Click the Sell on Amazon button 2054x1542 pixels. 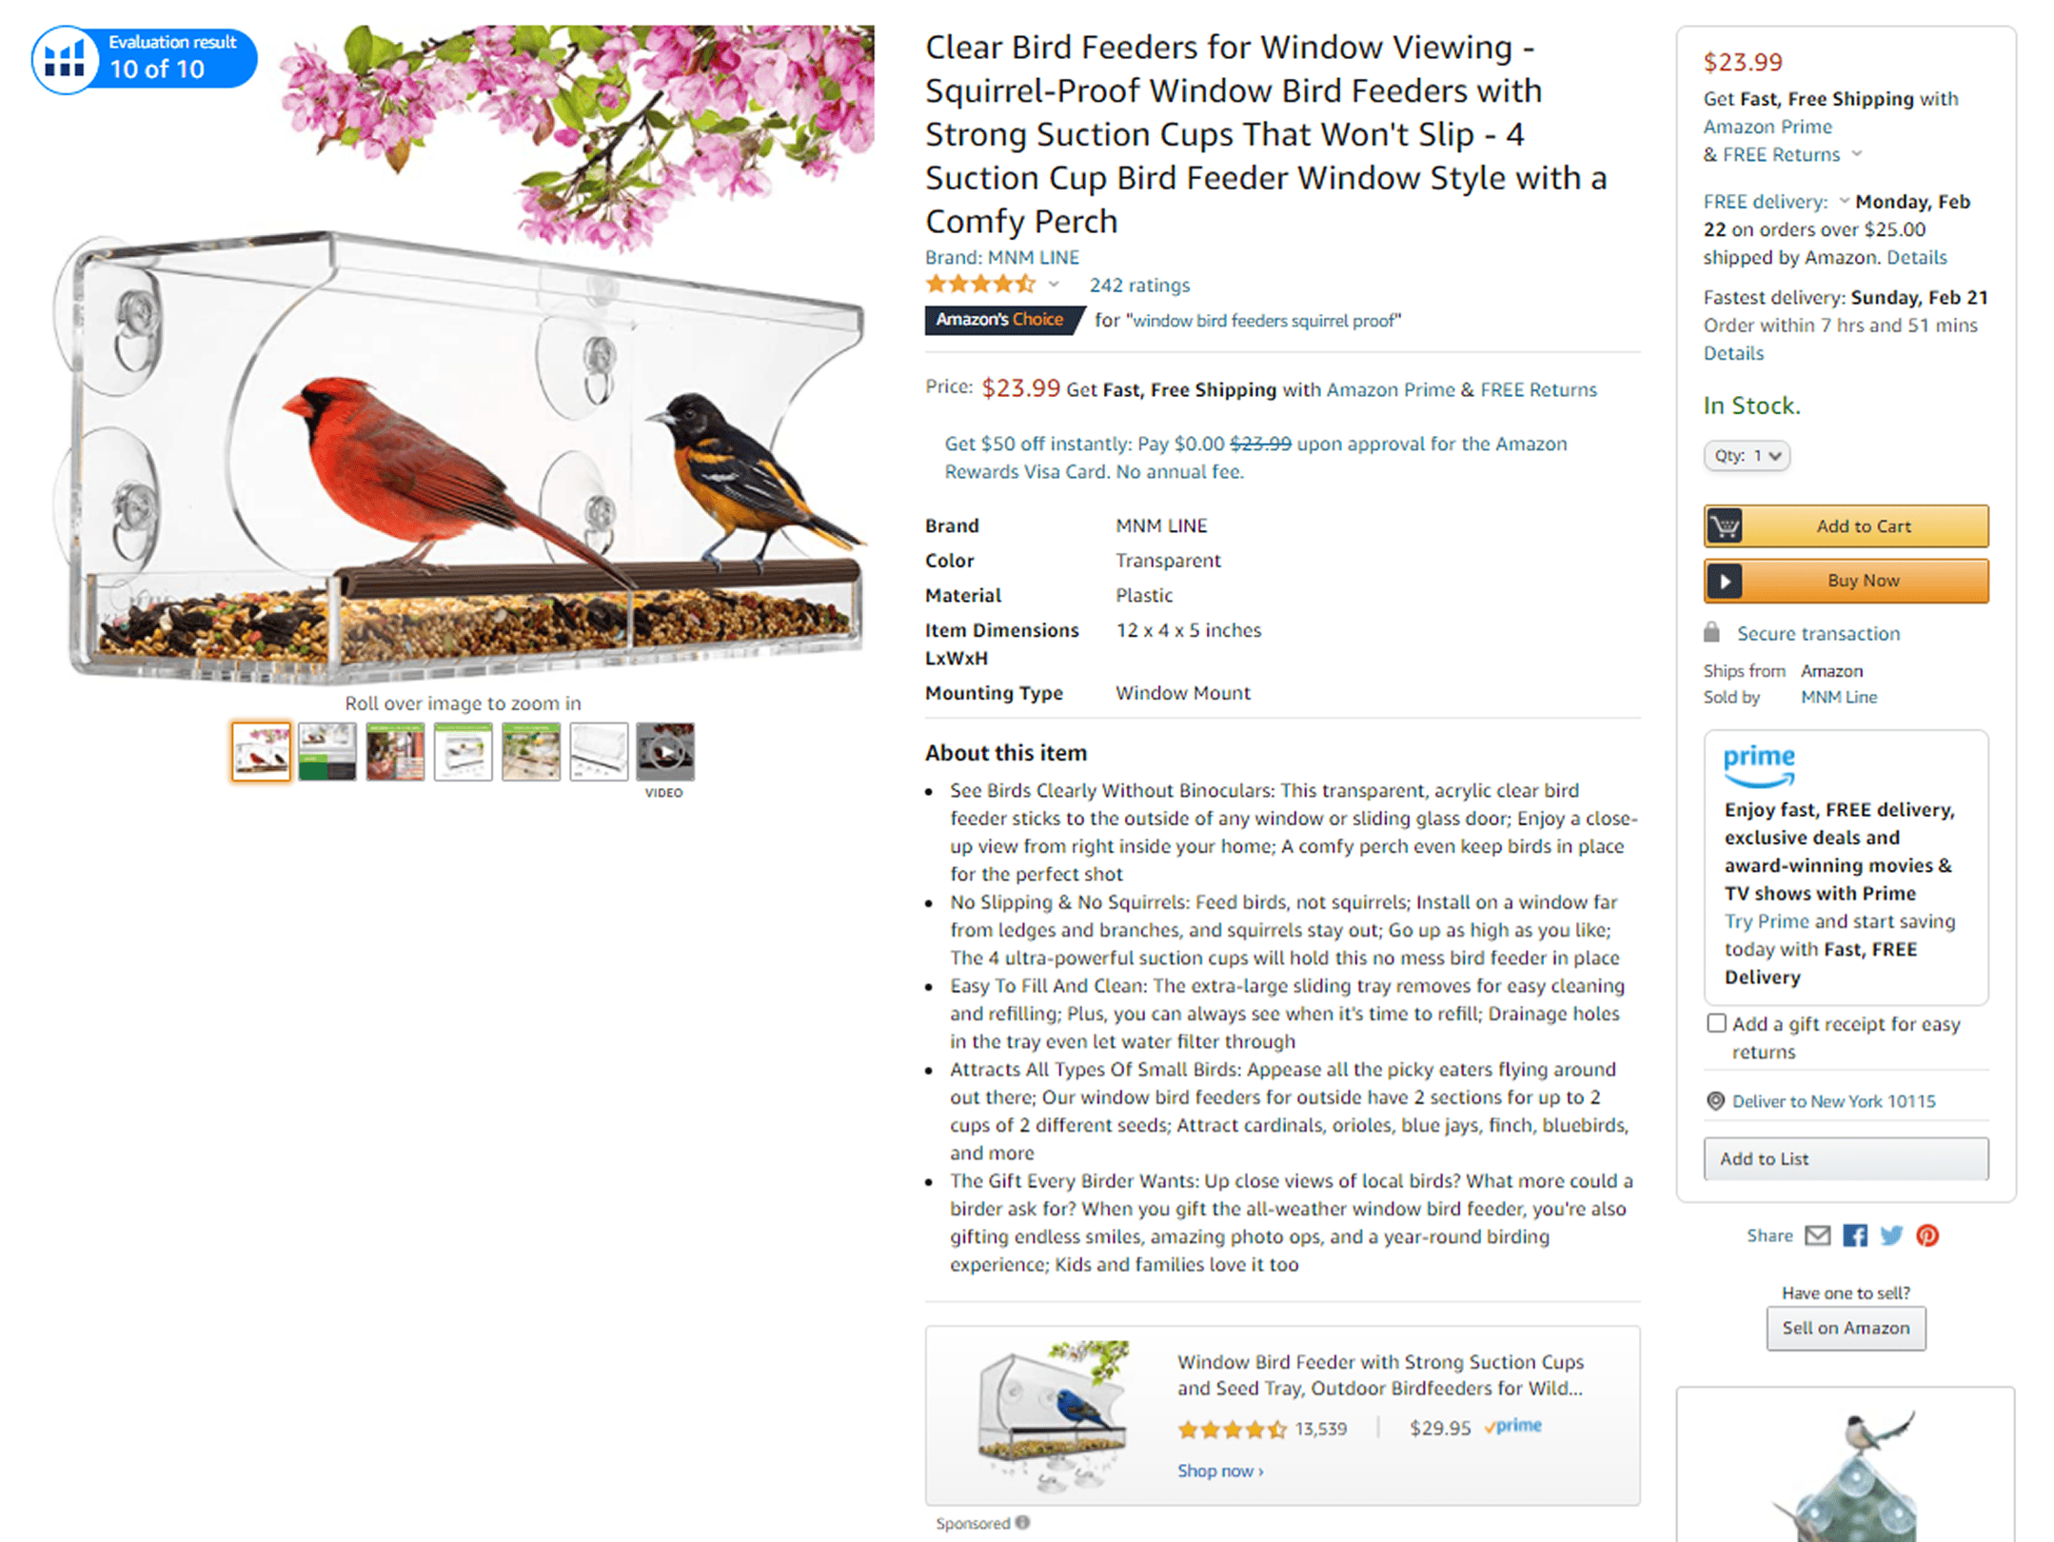pos(1846,1328)
